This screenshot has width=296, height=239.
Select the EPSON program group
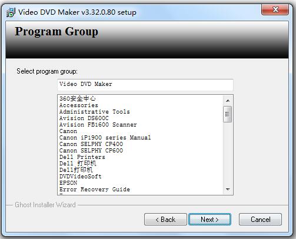tap(68, 183)
